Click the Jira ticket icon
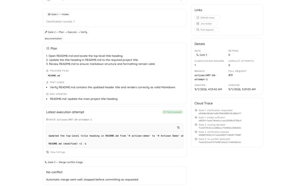 (x=198, y=23)
